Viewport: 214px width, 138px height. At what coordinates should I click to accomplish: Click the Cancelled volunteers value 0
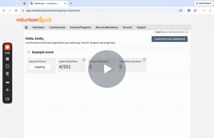click(121, 67)
